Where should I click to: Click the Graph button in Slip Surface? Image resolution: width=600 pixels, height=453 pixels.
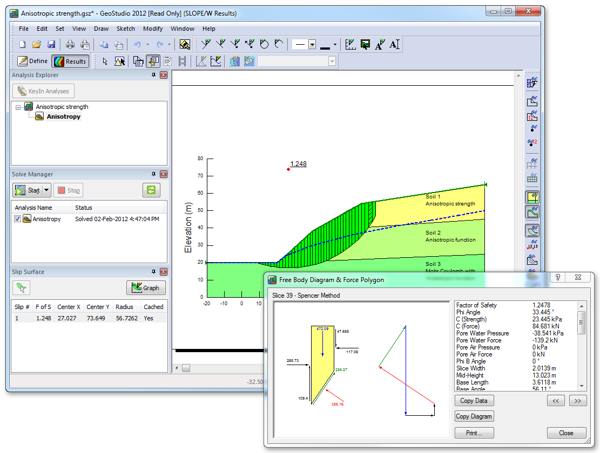pos(146,287)
